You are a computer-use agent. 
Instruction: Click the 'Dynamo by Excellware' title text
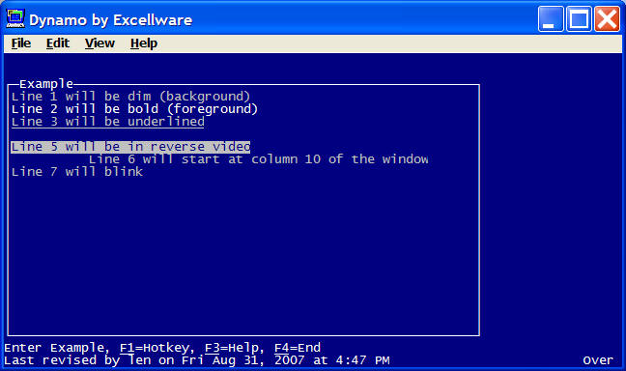[110, 20]
